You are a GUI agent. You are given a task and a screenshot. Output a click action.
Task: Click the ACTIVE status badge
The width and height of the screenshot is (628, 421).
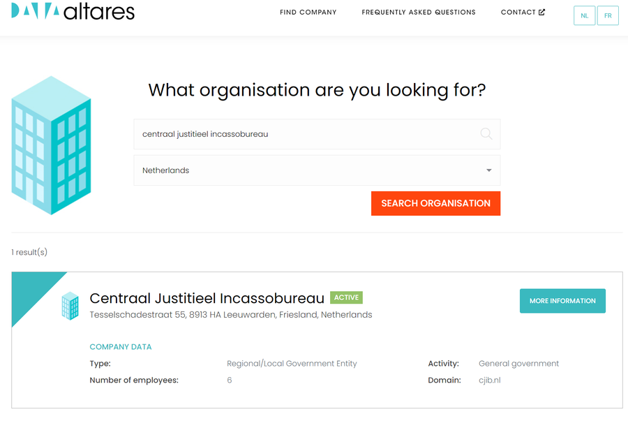click(x=346, y=297)
